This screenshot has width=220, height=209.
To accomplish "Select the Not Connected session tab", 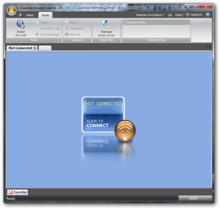I will point(22,48).
